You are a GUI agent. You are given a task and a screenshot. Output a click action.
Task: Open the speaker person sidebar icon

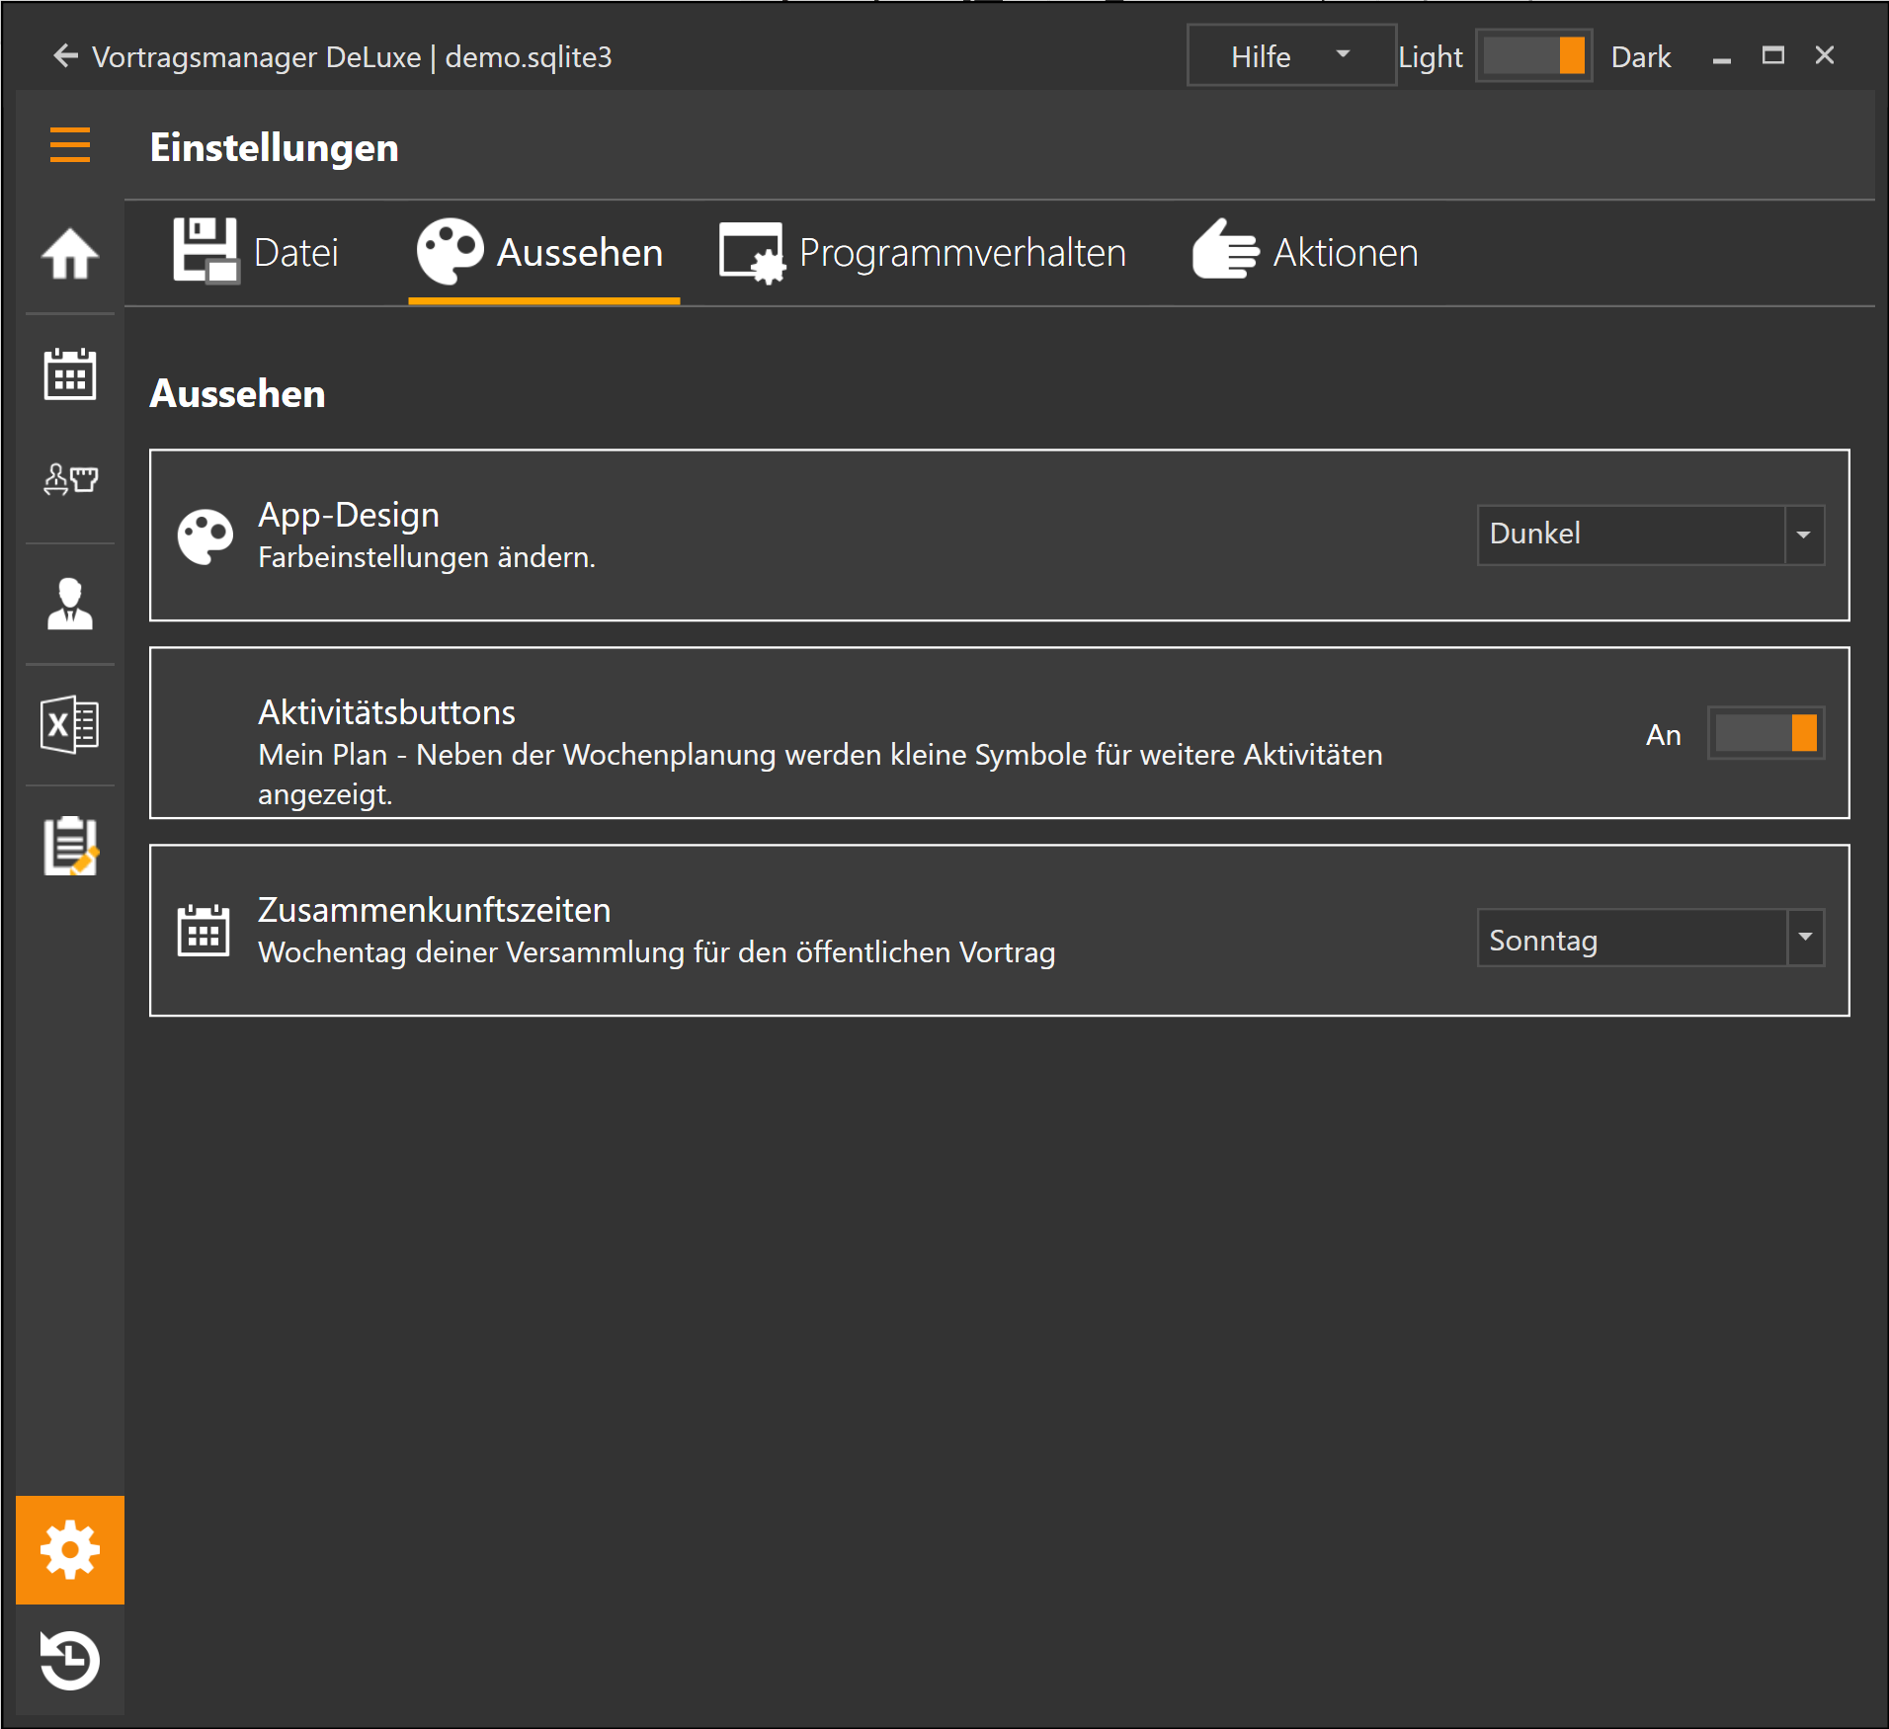[69, 605]
